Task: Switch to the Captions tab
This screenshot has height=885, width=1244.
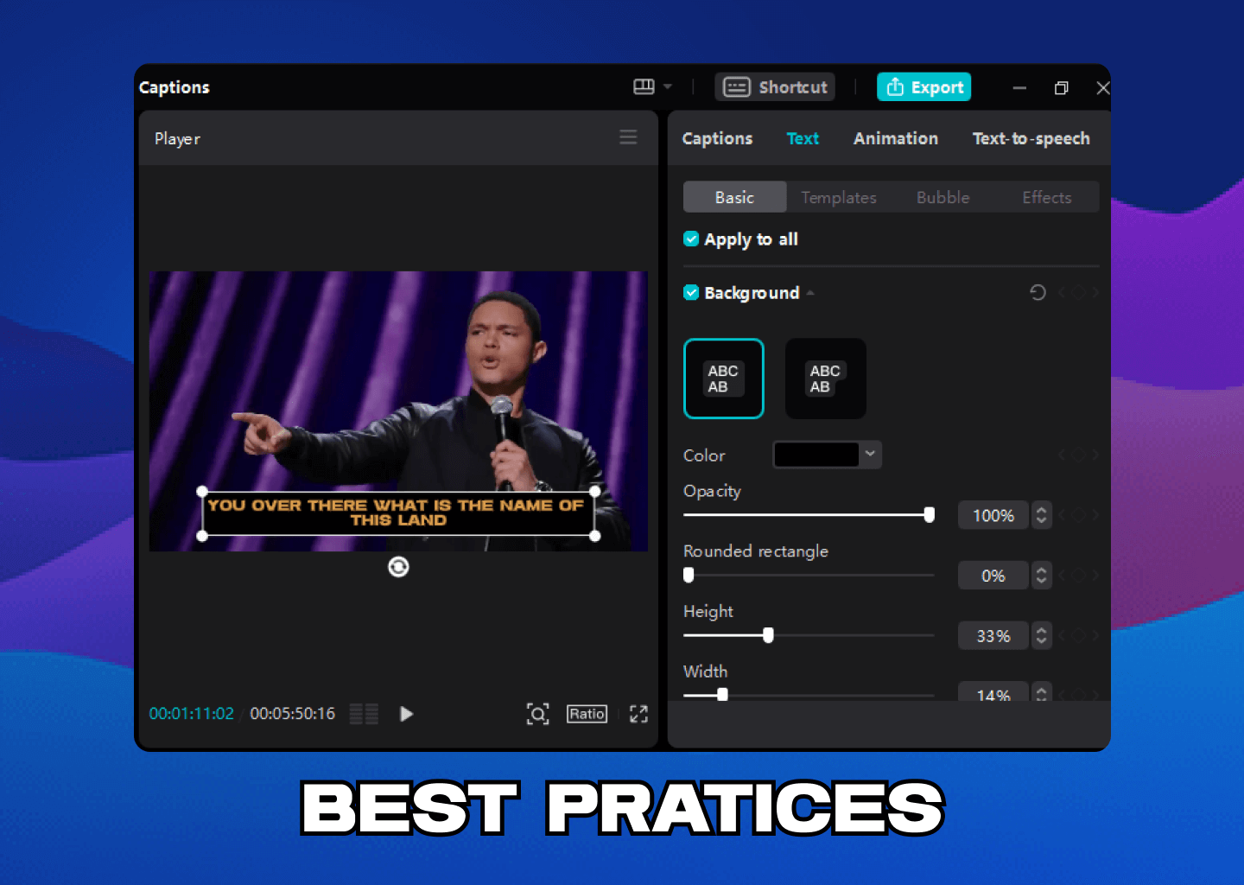Action: (717, 138)
